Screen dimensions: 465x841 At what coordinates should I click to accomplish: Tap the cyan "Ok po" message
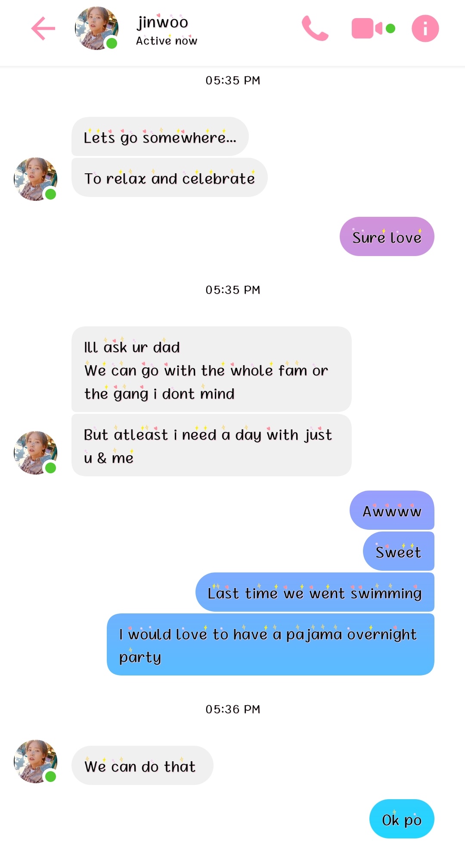click(x=402, y=819)
